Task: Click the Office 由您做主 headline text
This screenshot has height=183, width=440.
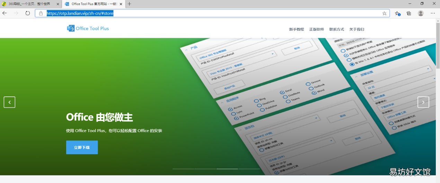Action: coord(99,117)
